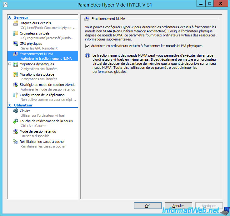The image size is (230, 216).
Task: Click the Clavier icon
Action: pos(16,111)
